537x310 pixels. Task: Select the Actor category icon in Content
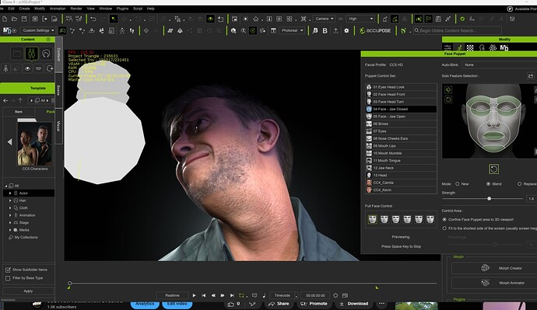[31, 54]
